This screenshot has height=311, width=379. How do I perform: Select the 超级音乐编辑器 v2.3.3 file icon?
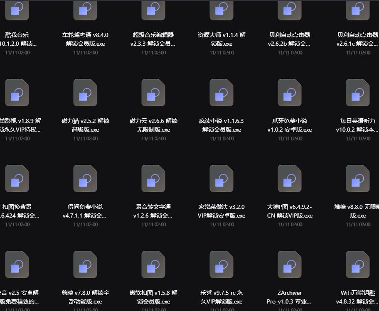(153, 10)
